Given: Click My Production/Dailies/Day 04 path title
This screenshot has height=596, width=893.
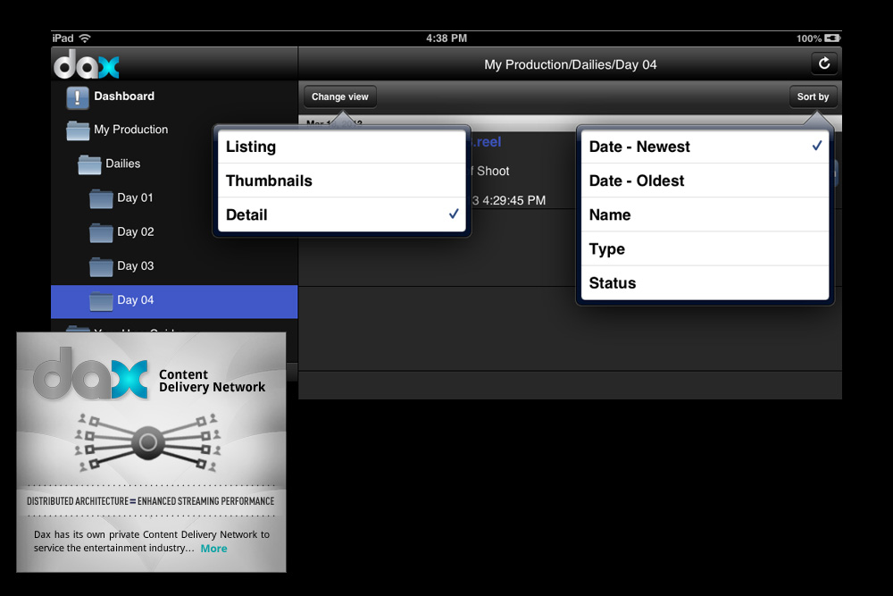Looking at the screenshot, I should click(x=570, y=65).
